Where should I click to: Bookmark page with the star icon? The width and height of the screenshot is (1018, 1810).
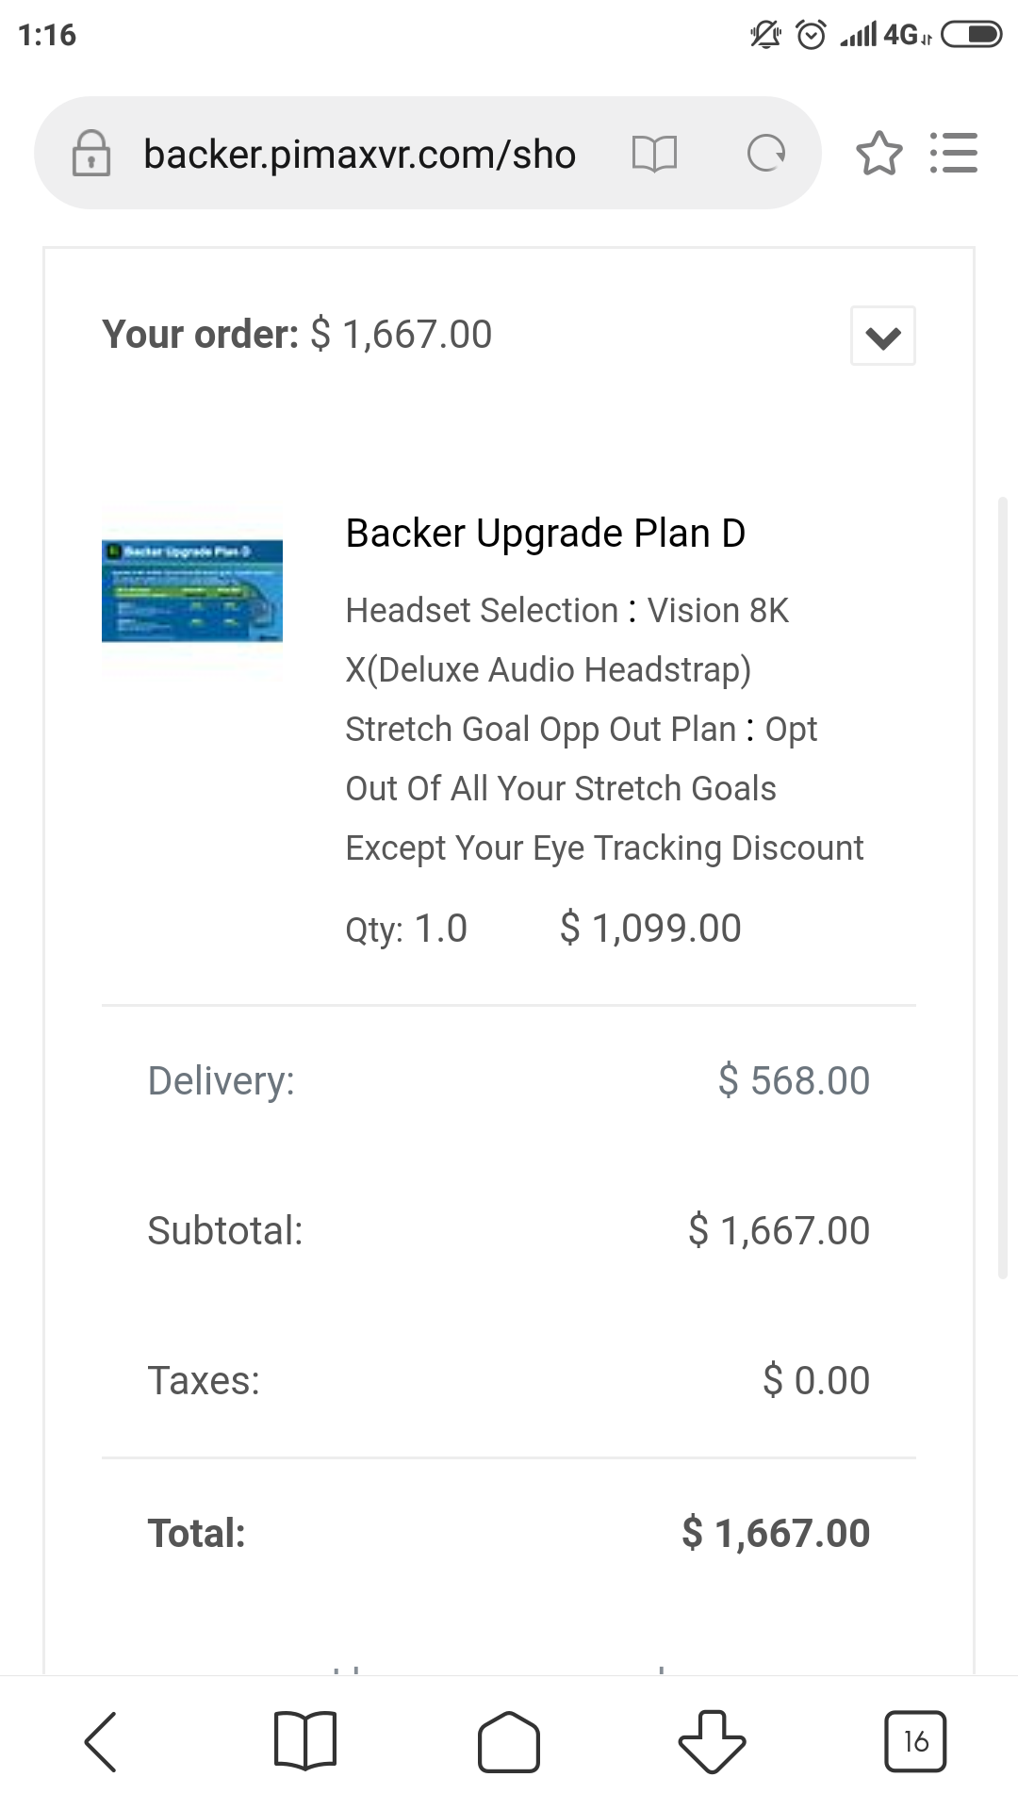[x=878, y=153]
